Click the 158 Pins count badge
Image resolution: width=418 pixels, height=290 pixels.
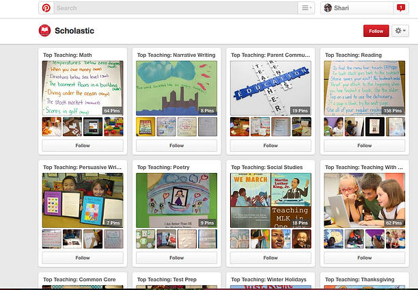point(393,111)
